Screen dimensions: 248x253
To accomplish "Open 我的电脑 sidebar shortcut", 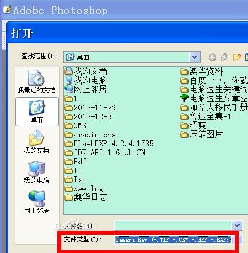I will click(x=36, y=172).
